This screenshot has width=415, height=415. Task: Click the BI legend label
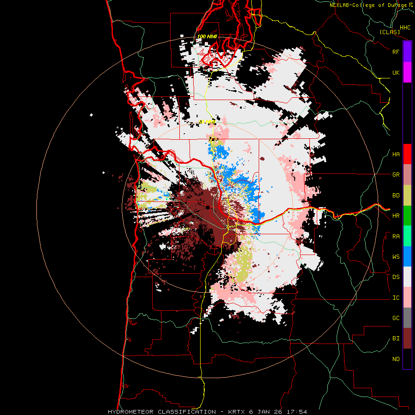tap(396, 338)
